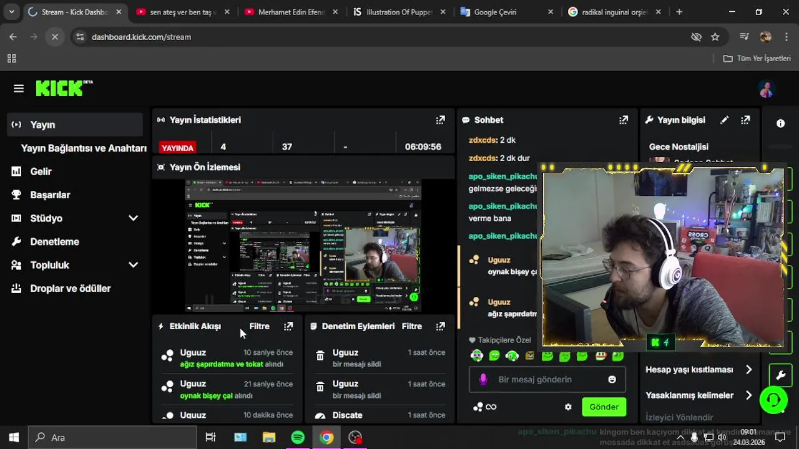
Task: Pop out the Denetim Eylemleri panel
Action: click(441, 326)
